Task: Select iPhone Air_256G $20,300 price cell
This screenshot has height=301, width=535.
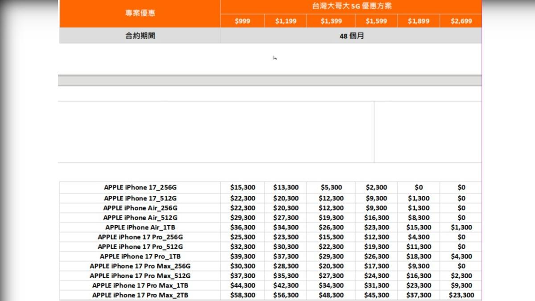Action: pyautogui.click(x=286, y=208)
